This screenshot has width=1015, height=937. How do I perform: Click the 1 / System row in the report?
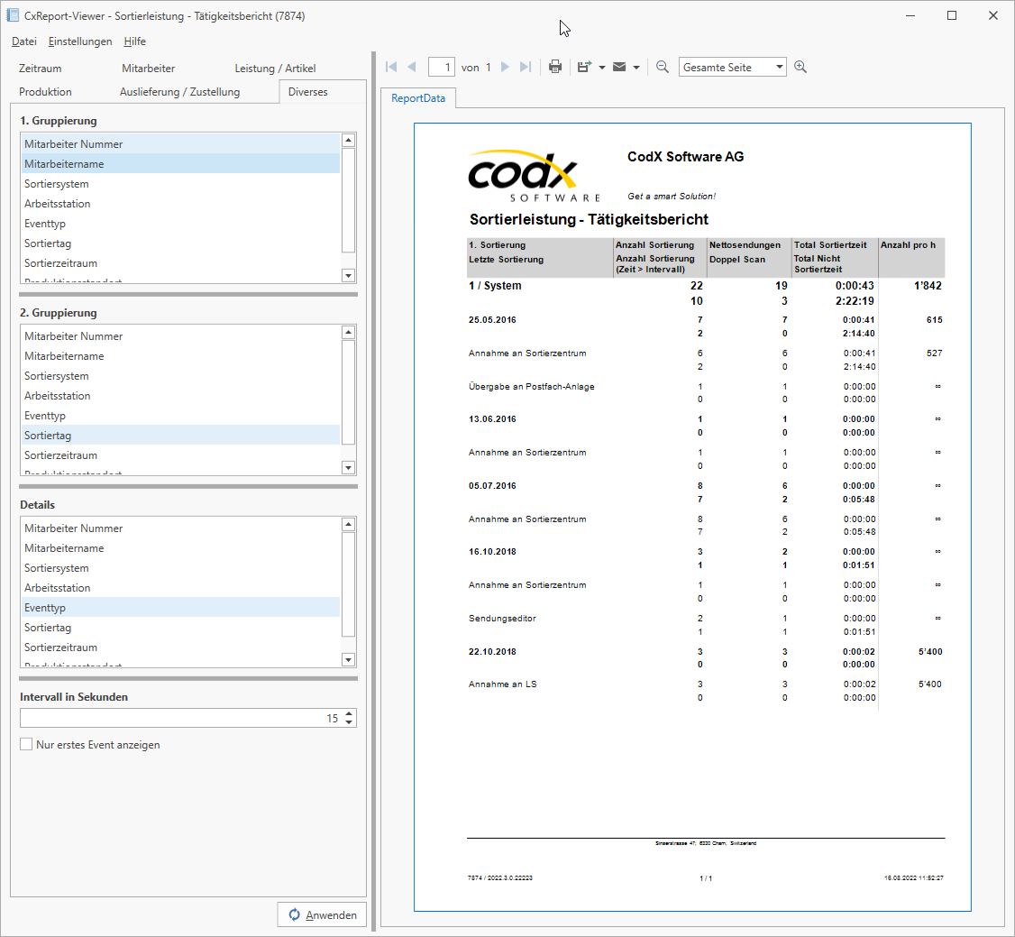point(705,293)
